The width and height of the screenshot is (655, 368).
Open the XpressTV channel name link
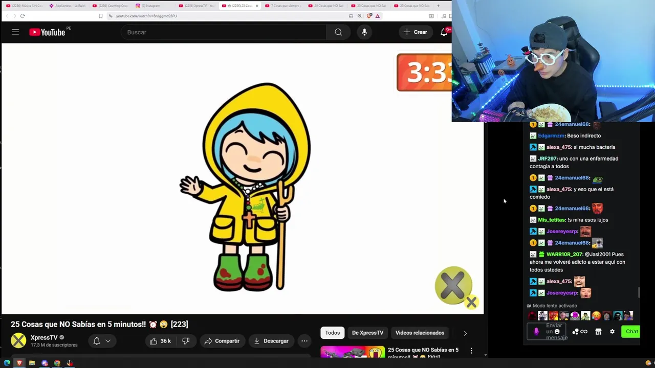tap(44, 337)
